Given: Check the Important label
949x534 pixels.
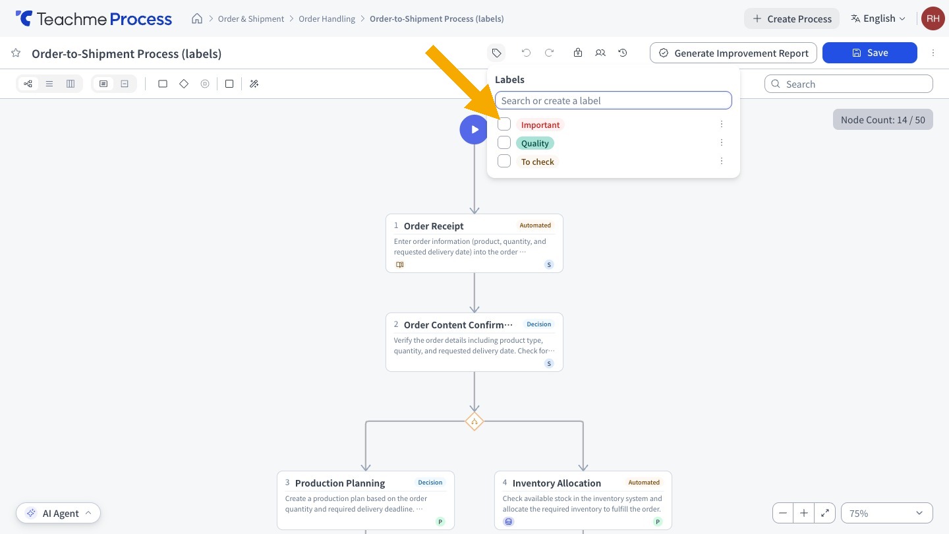Looking at the screenshot, I should [x=504, y=124].
